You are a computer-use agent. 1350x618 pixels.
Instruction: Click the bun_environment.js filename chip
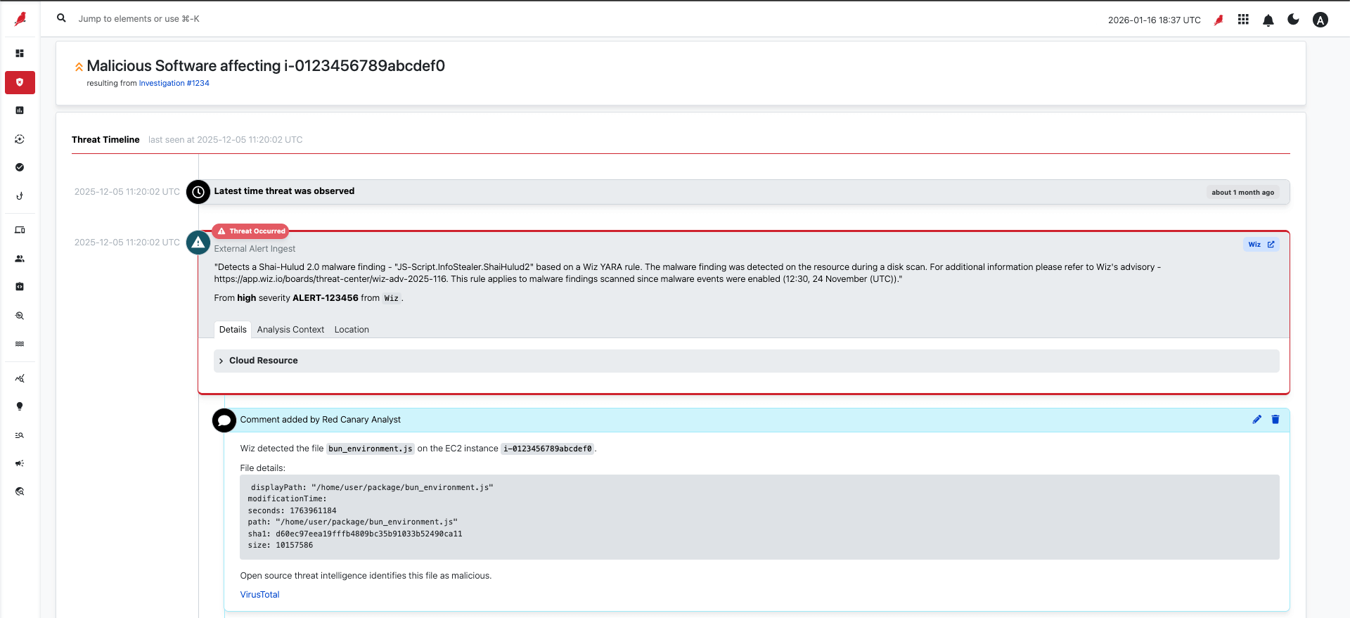371,449
